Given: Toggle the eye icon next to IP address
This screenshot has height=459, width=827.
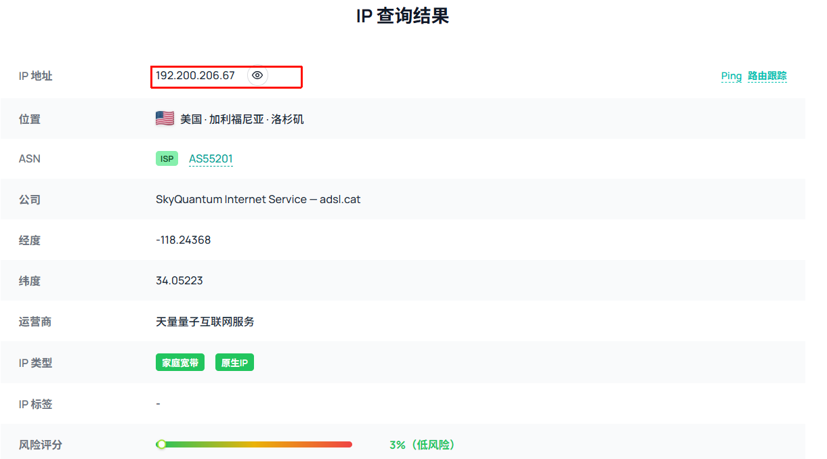Looking at the screenshot, I should click(257, 76).
